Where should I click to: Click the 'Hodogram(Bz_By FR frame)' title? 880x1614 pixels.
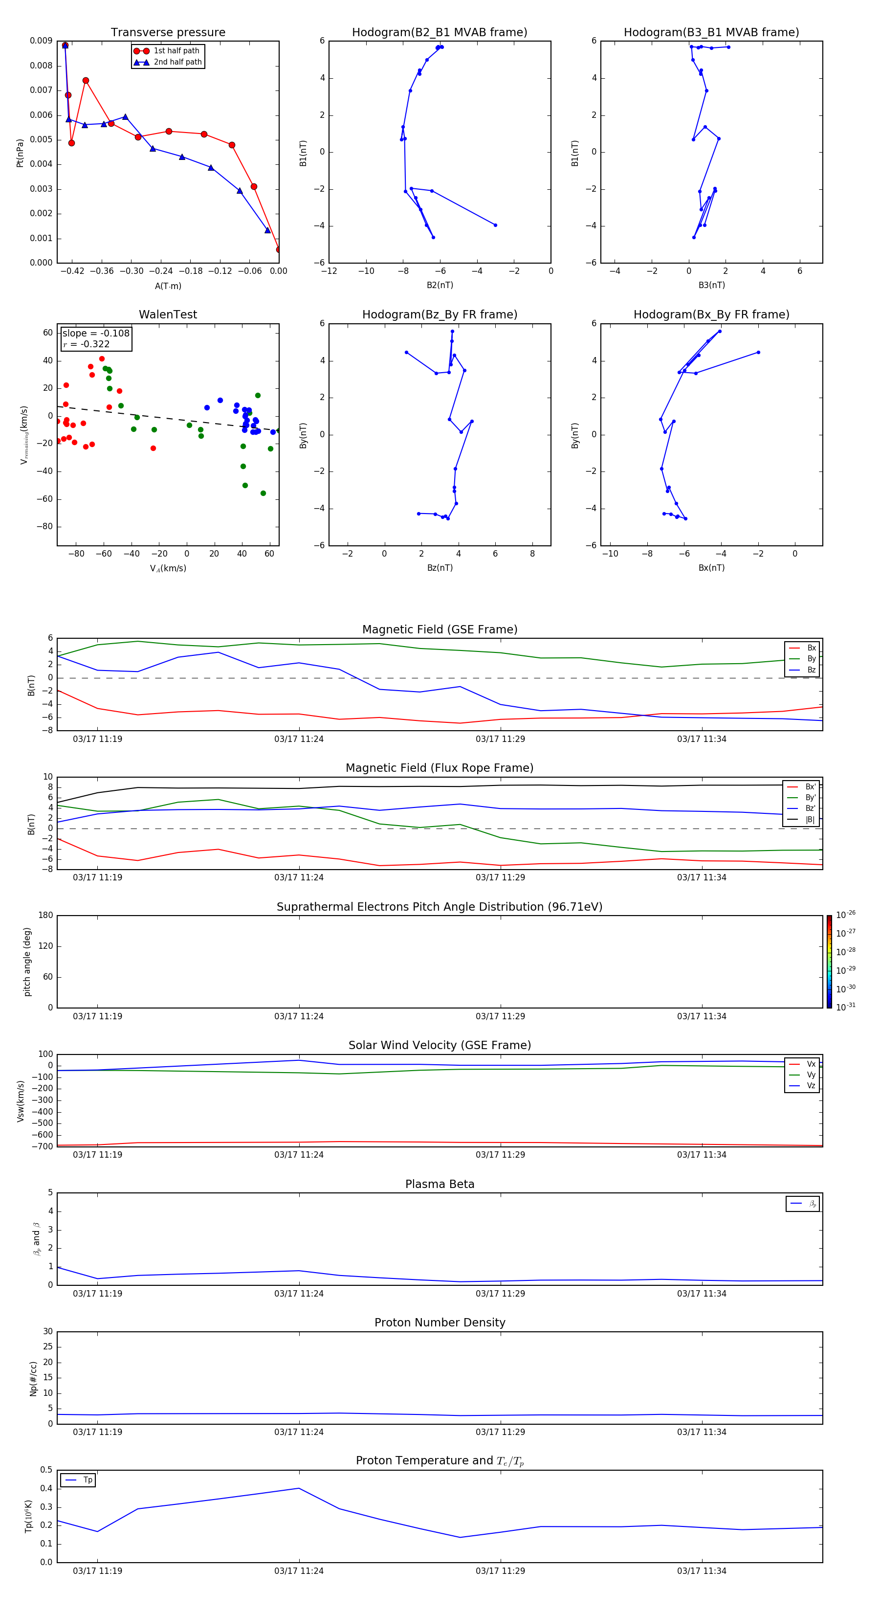[x=440, y=314]
